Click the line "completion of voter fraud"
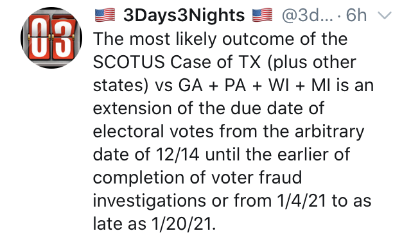Image resolution: width=411 pixels, height=240 pixels. tap(198, 178)
